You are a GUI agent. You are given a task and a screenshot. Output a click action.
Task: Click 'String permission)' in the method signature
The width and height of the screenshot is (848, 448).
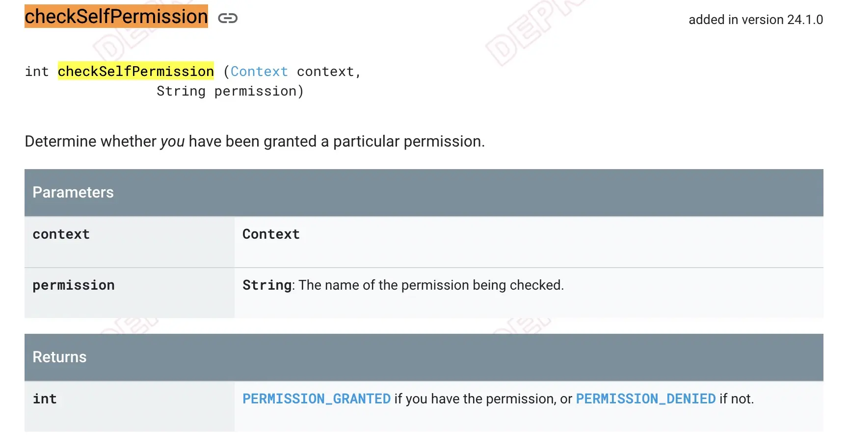pos(230,91)
